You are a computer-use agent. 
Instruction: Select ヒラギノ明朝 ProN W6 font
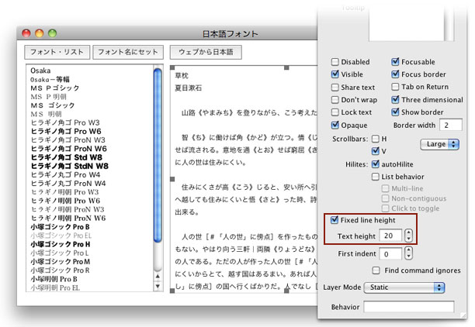point(68,218)
